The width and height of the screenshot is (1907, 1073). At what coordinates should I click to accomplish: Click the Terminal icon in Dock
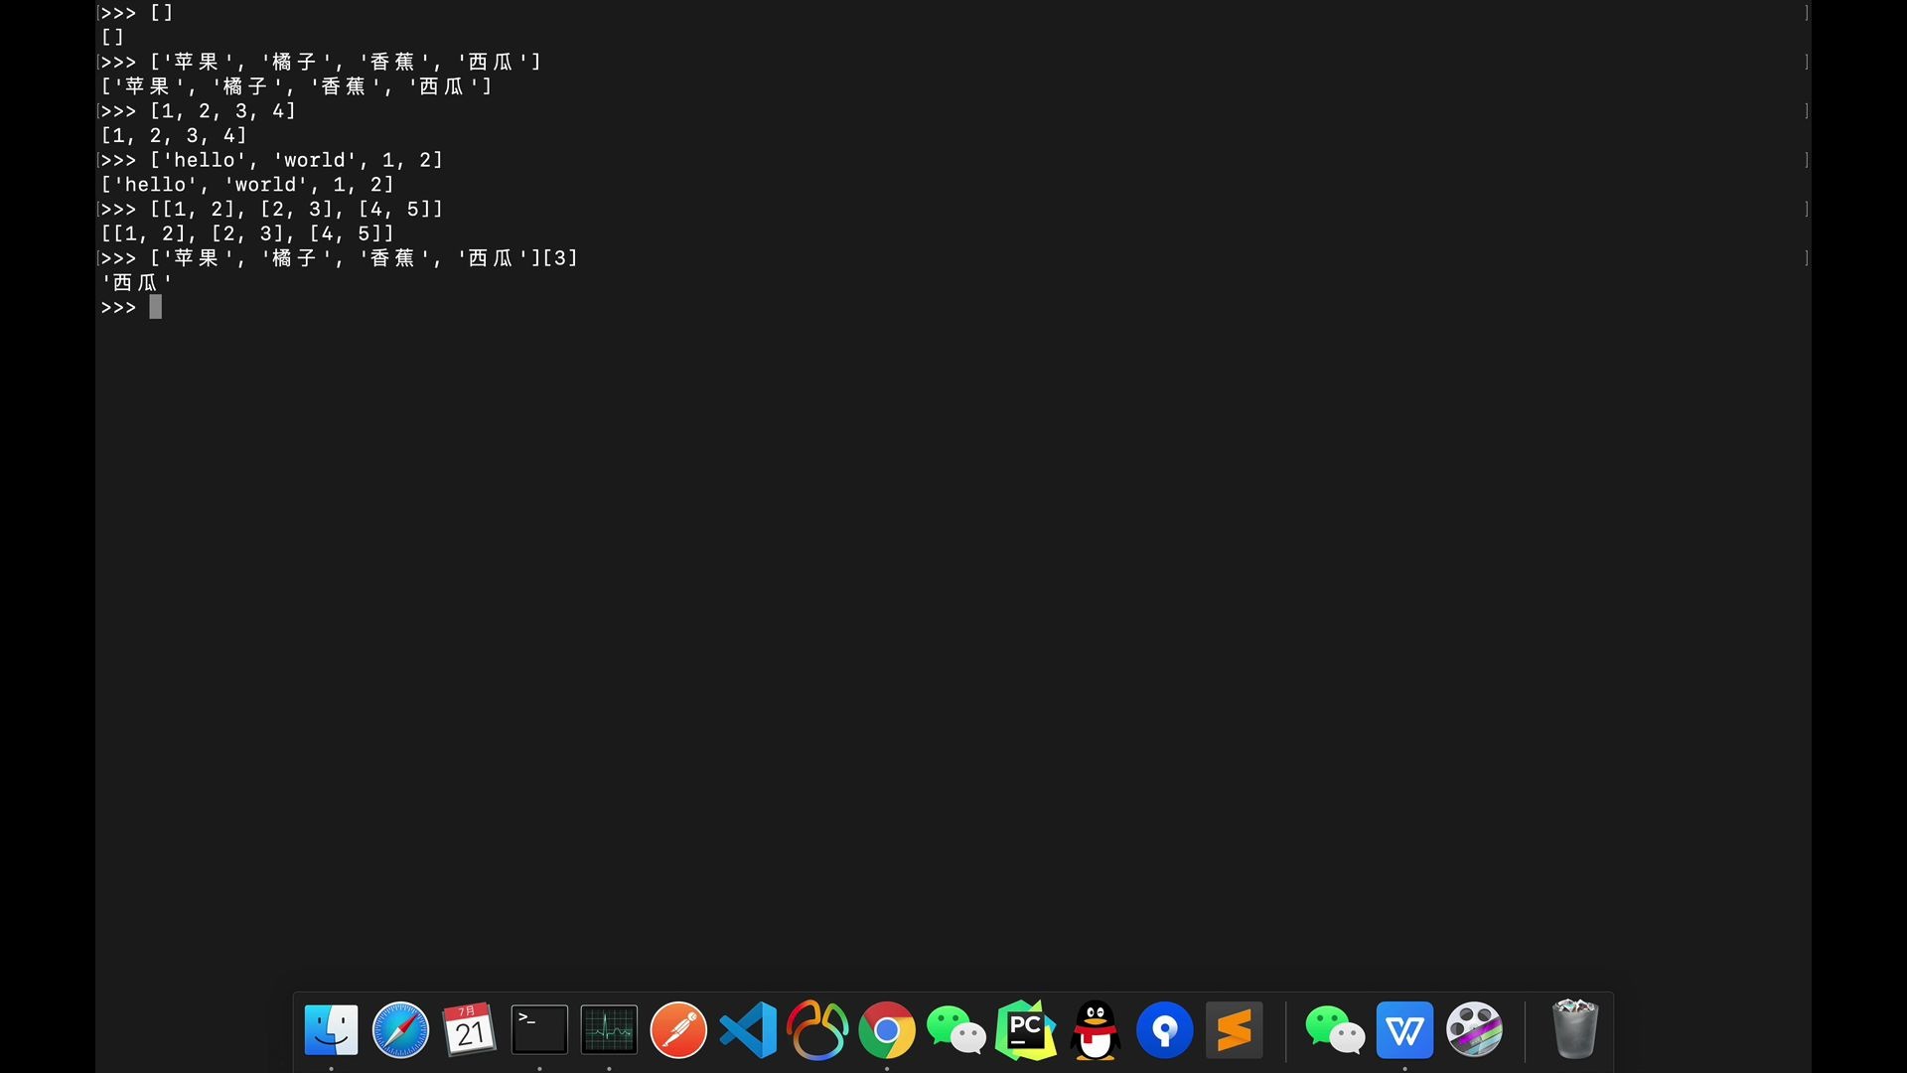click(539, 1030)
